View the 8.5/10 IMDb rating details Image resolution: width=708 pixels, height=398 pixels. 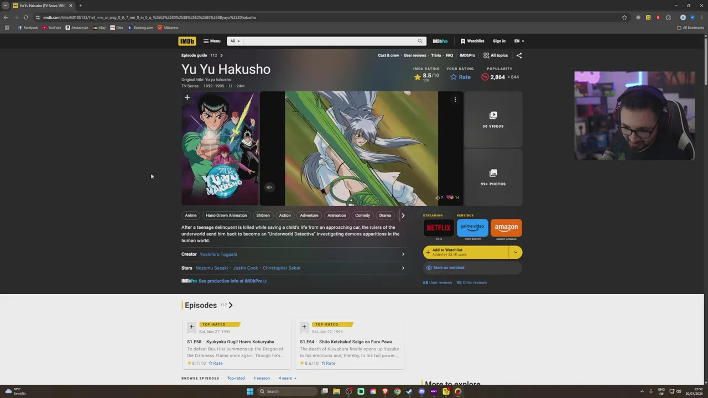point(426,77)
